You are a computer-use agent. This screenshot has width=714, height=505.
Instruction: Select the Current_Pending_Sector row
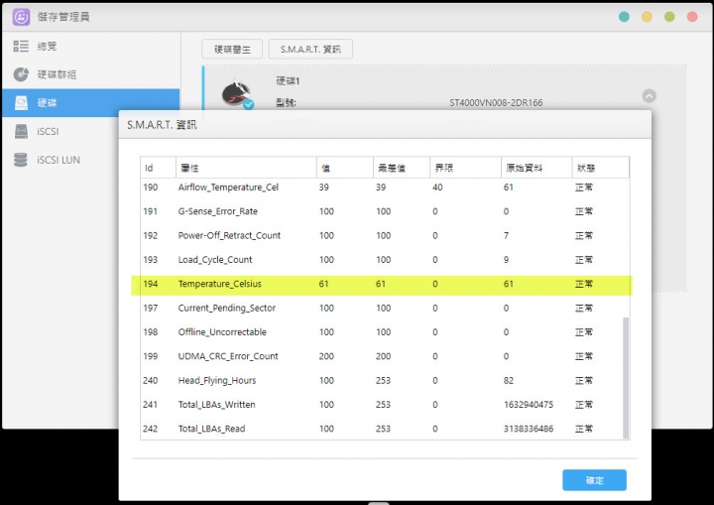382,309
